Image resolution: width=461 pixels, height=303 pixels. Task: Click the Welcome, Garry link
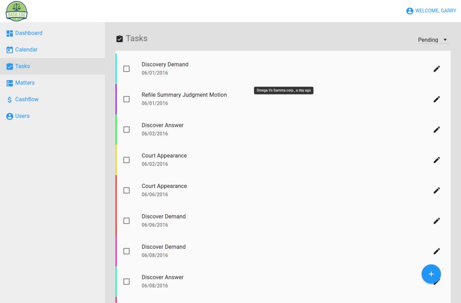coord(436,11)
